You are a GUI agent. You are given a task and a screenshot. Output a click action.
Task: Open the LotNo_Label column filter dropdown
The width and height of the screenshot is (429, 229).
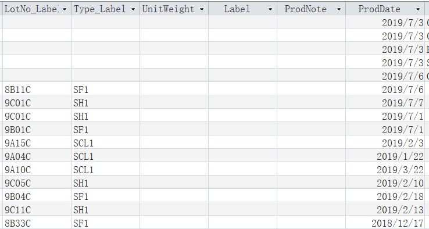point(65,9)
